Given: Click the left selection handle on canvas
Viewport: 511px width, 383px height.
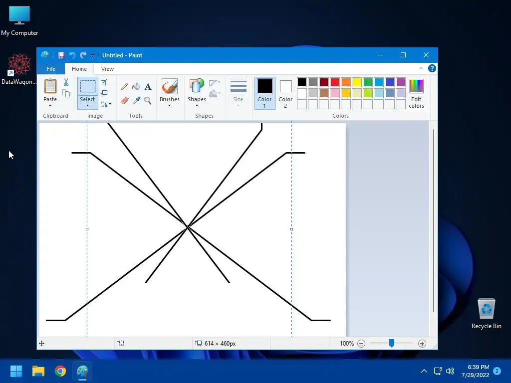Looking at the screenshot, I should pyautogui.click(x=87, y=229).
